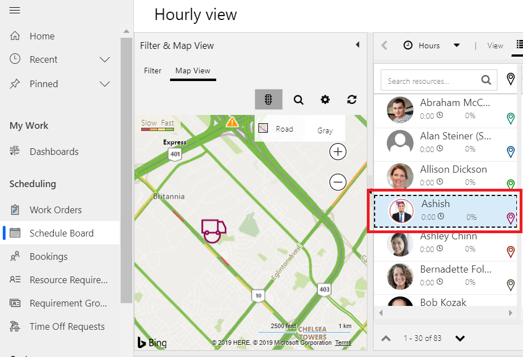This screenshot has height=357, width=523.
Task: Click the map search magnifier icon
Action: pos(298,99)
